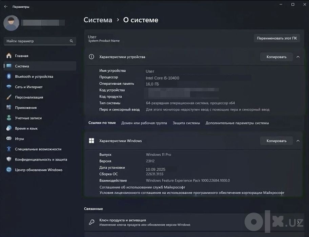The height and width of the screenshot is (237, 309).
Task: Click the Персонализация brush icon
Action: [9, 97]
